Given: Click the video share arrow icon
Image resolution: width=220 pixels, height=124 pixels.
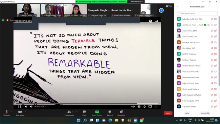Looking at the screenshot, I should click(157, 21).
